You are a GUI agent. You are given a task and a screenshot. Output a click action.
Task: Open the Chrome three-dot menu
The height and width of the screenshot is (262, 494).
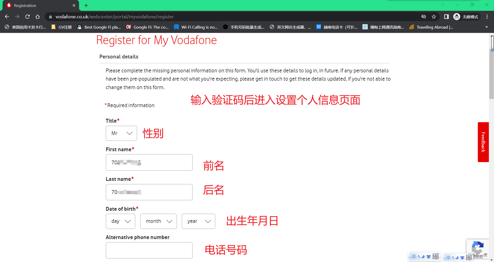pos(487,17)
